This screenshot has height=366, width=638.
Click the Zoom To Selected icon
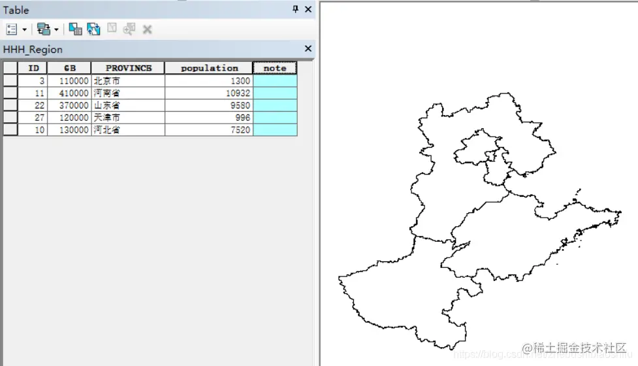pyautogui.click(x=129, y=29)
